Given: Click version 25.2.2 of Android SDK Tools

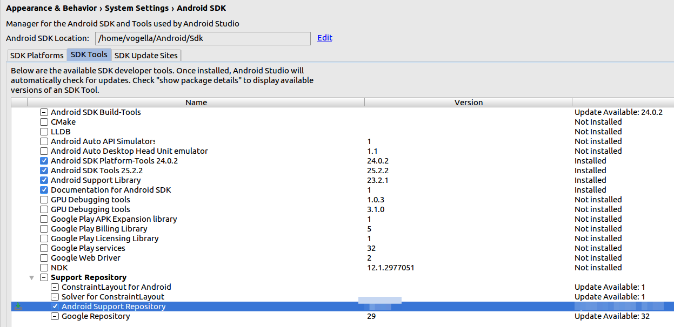Looking at the screenshot, I should [x=378, y=171].
